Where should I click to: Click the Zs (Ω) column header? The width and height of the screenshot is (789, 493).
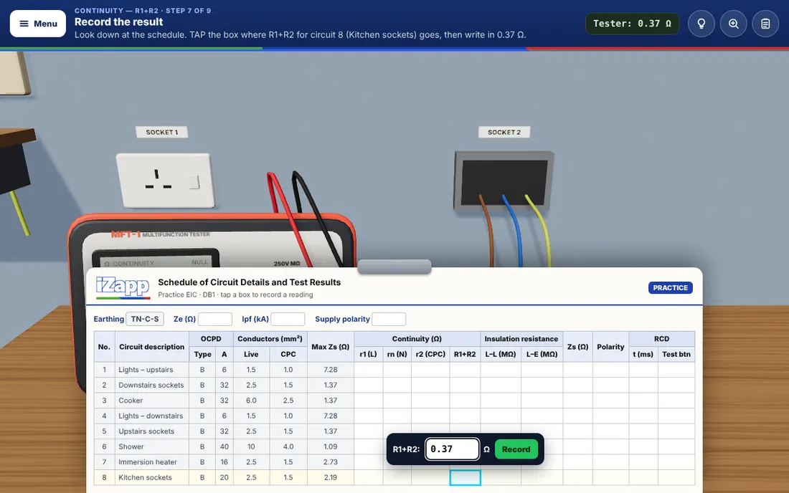[x=577, y=347]
